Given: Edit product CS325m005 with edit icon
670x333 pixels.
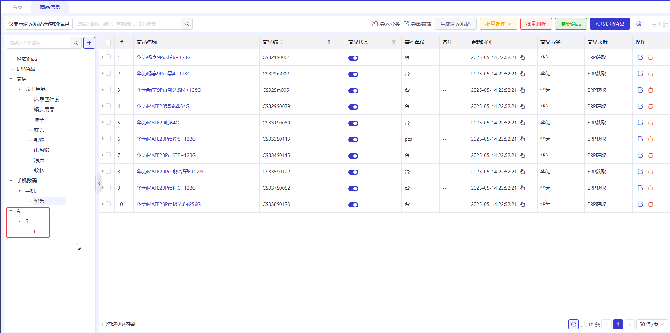Looking at the screenshot, I should pos(641,90).
